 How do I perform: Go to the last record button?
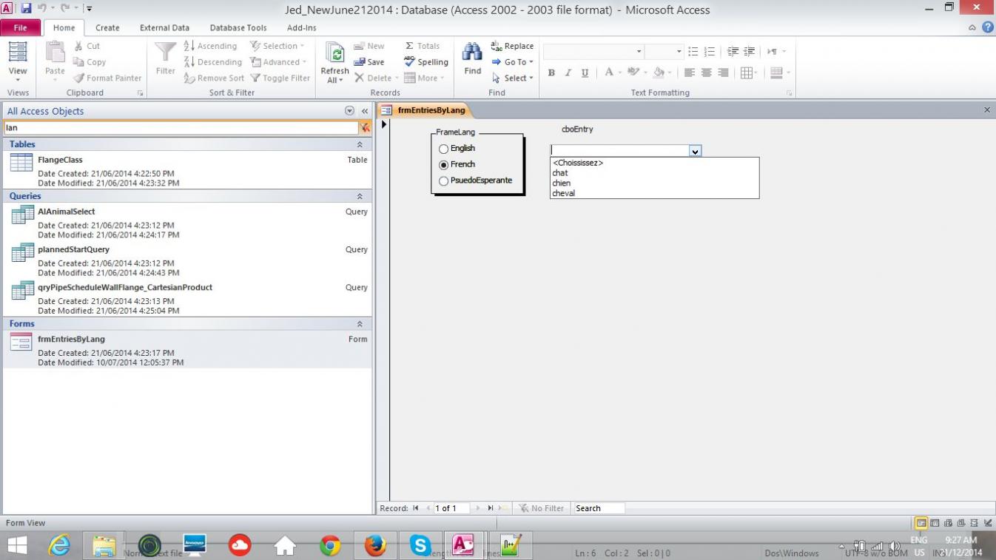coord(491,508)
